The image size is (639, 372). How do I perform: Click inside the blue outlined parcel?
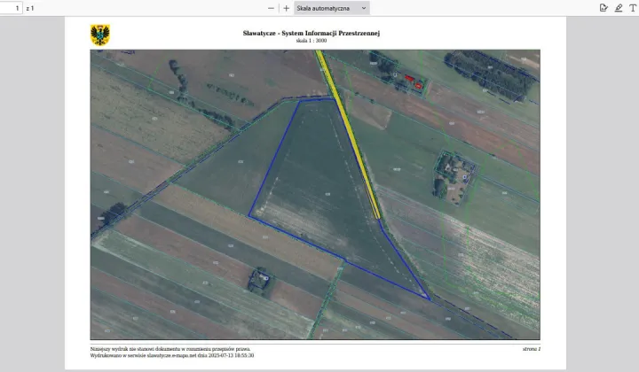[328, 195]
